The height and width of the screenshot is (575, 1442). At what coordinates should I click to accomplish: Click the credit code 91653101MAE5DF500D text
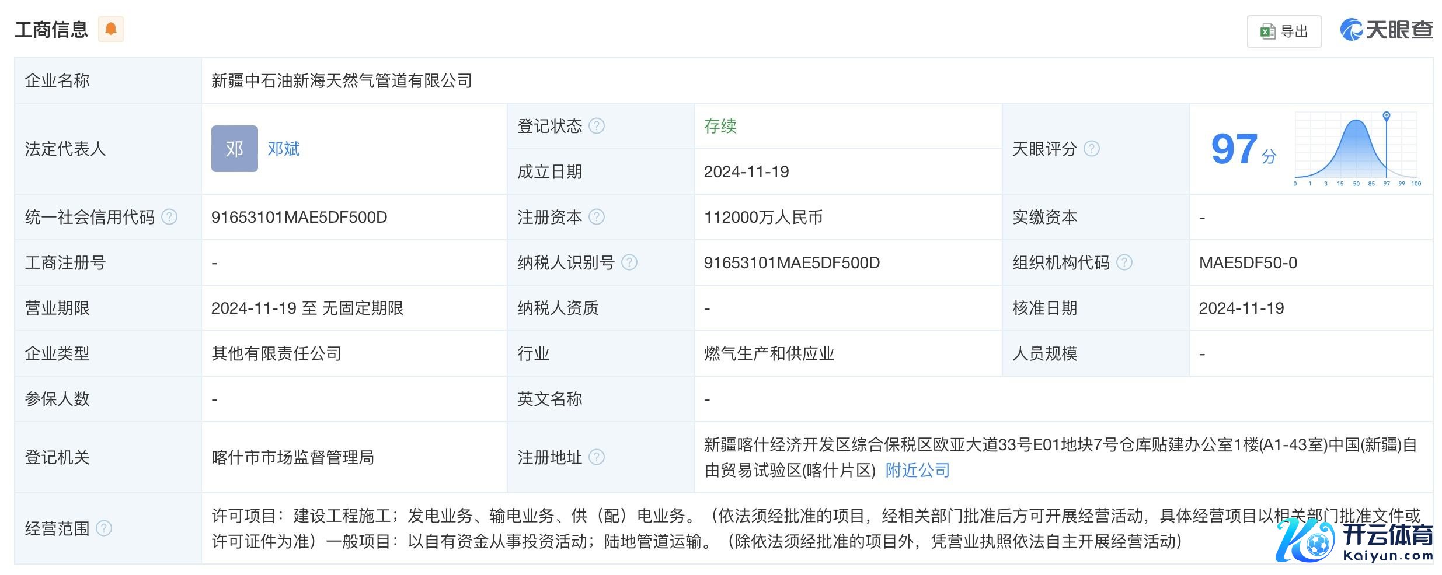(299, 218)
